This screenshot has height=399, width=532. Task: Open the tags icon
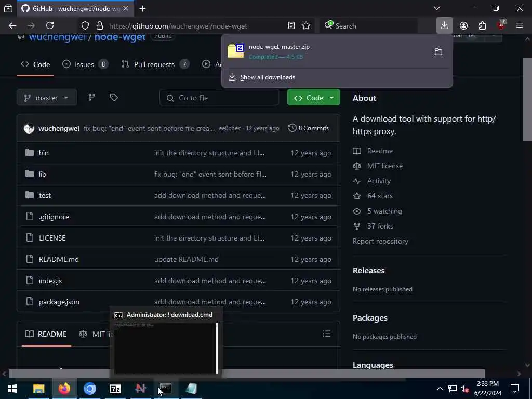pyautogui.click(x=114, y=98)
